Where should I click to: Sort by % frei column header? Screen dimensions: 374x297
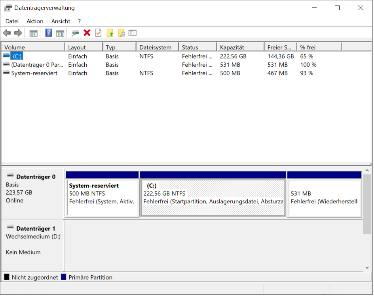[319, 47]
